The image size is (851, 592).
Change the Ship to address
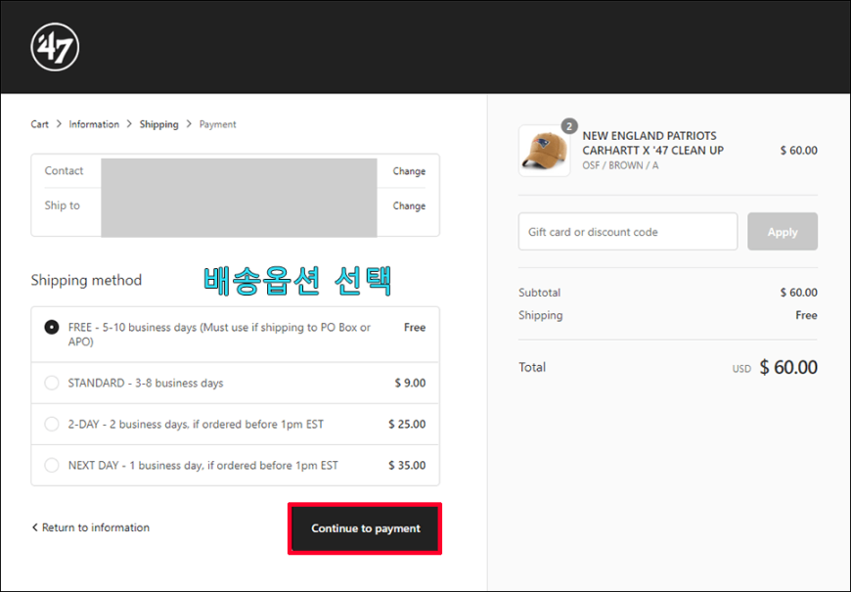(x=409, y=205)
